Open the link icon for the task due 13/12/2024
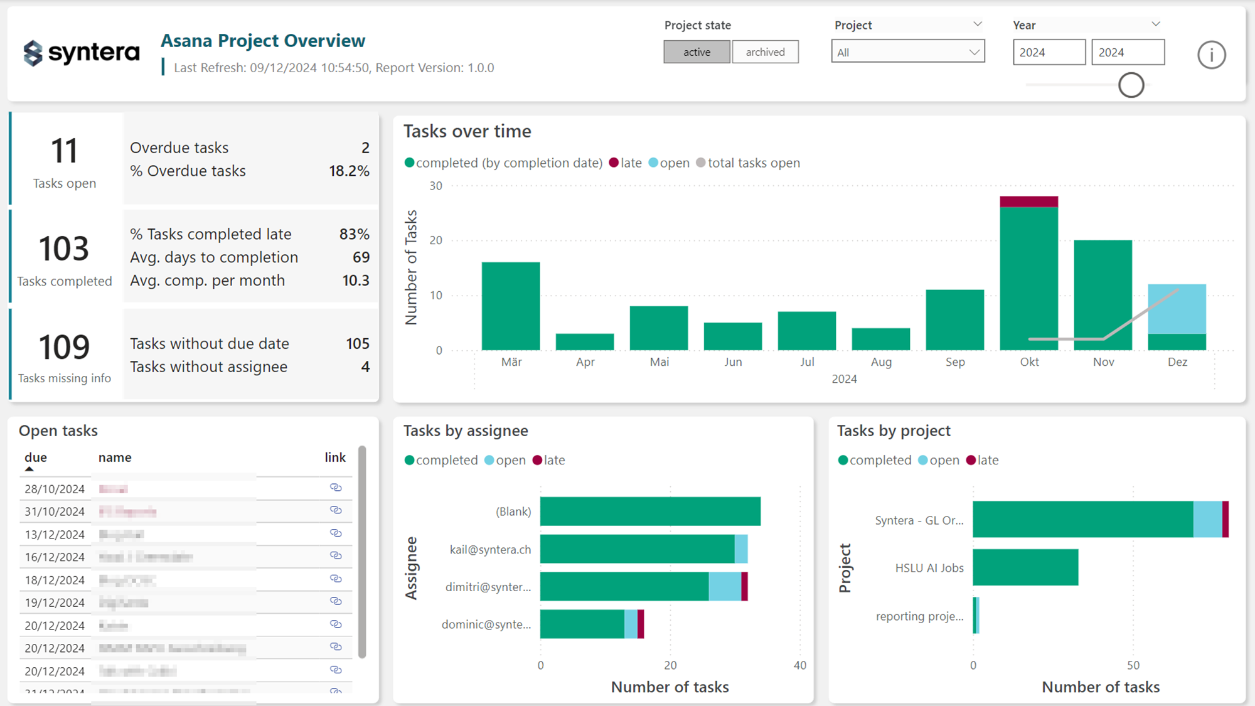The height and width of the screenshot is (706, 1255). point(336,533)
